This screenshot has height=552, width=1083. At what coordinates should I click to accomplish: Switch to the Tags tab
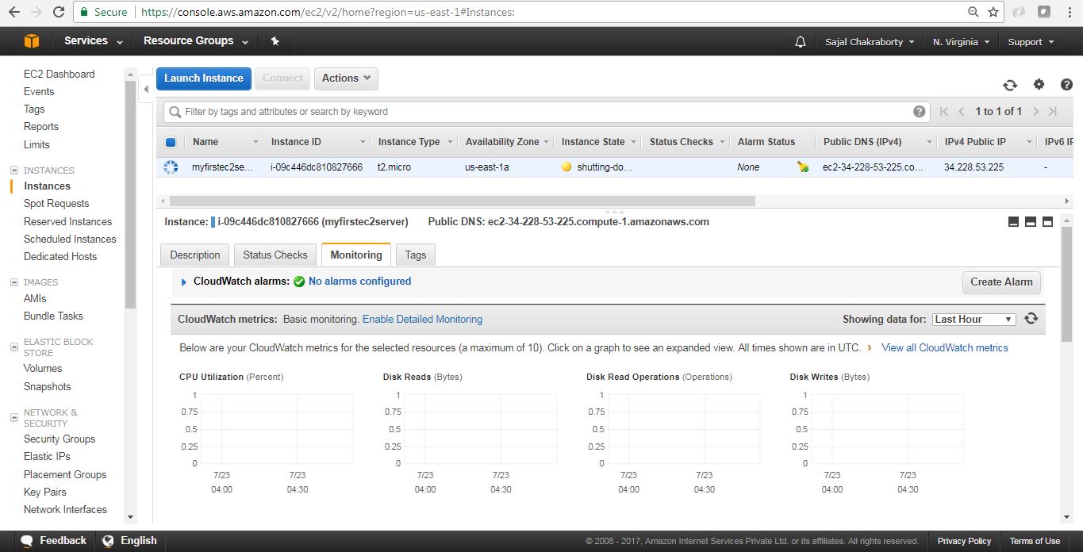[416, 255]
